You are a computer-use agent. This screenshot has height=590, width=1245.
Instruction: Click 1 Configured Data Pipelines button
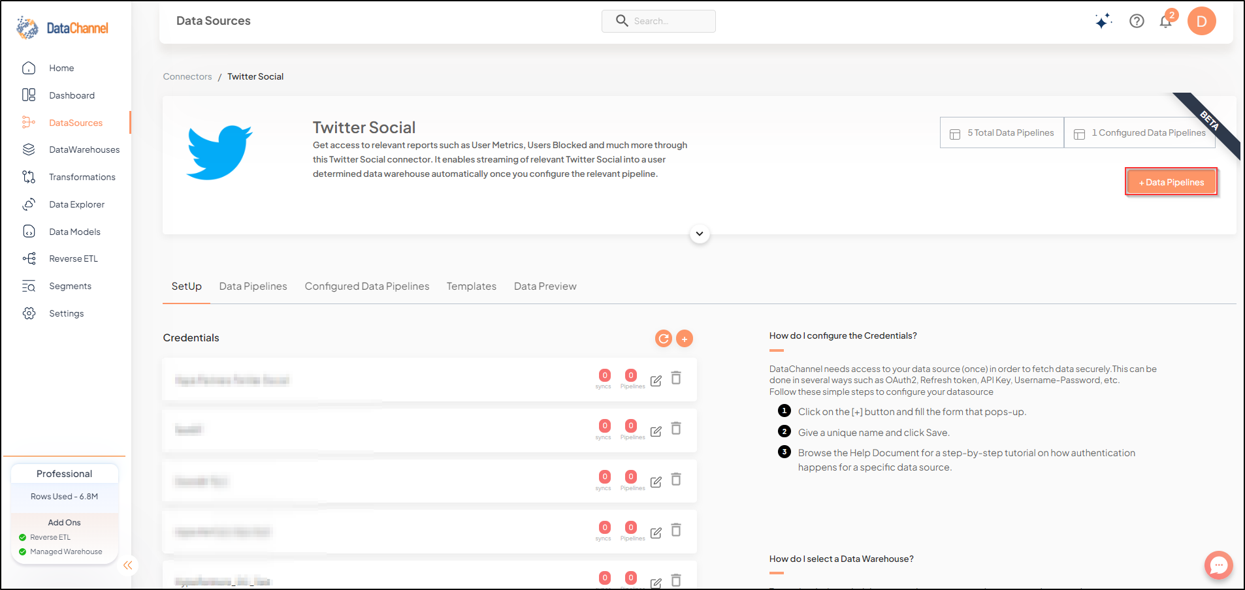pyautogui.click(x=1139, y=132)
